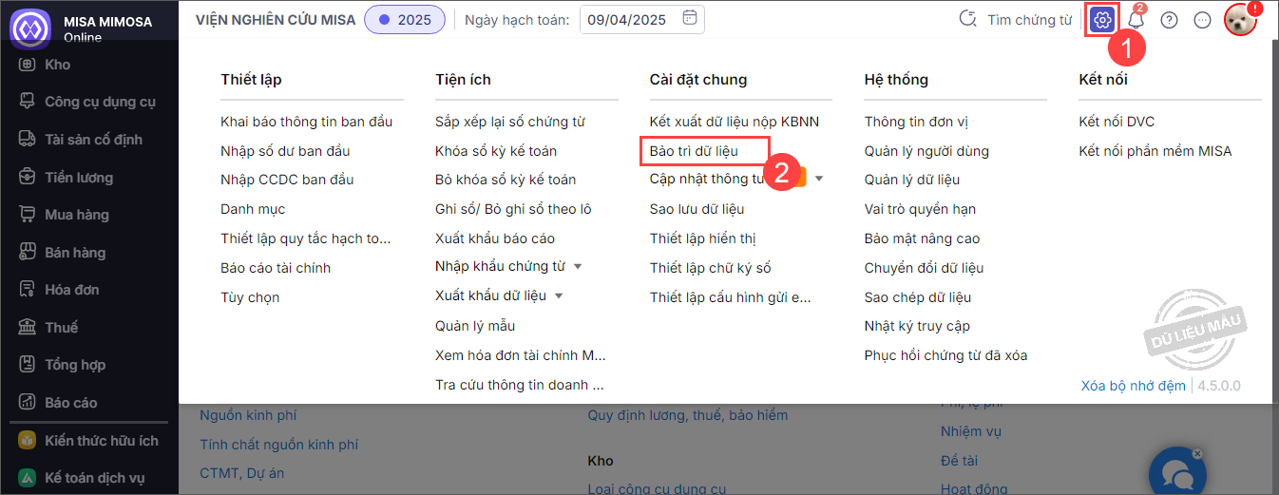This screenshot has height=495, width=1279.
Task: Click the user avatar picture
Action: coord(1240,20)
